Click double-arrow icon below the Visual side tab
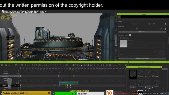The image size is (169, 95). [x=116, y=59]
